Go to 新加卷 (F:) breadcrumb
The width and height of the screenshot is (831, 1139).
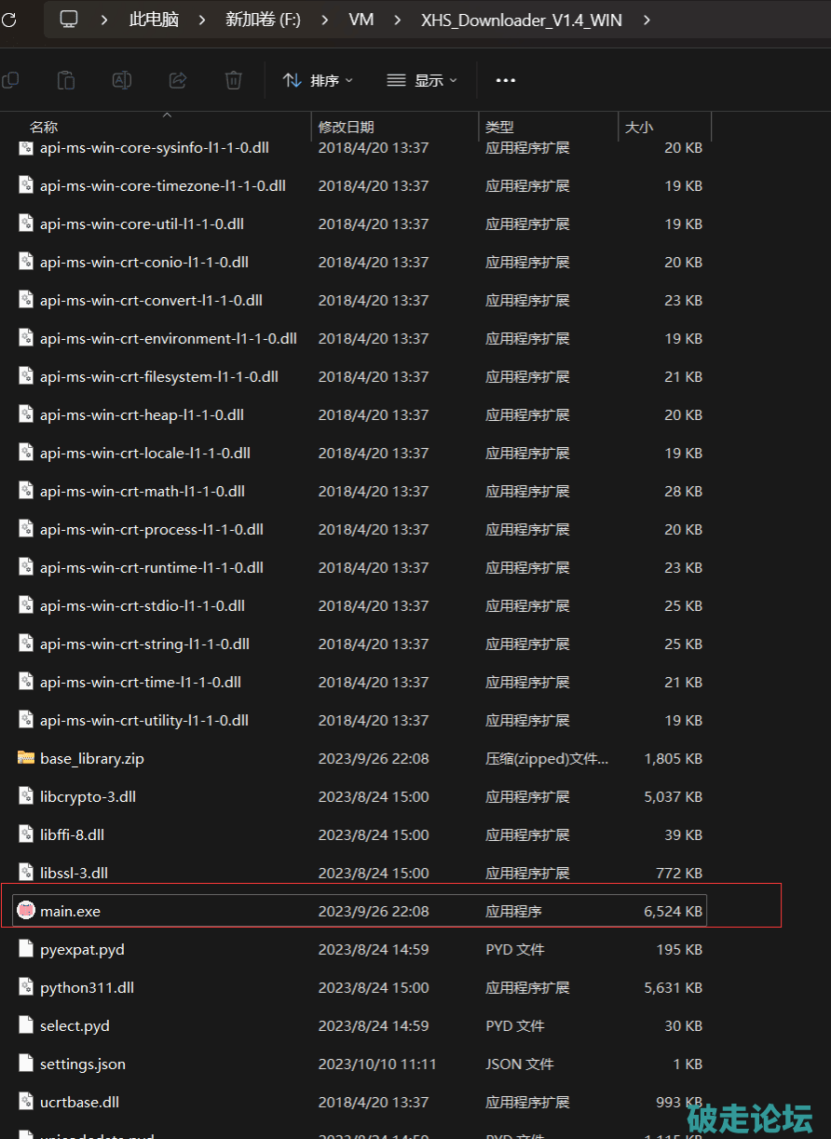pos(263,20)
